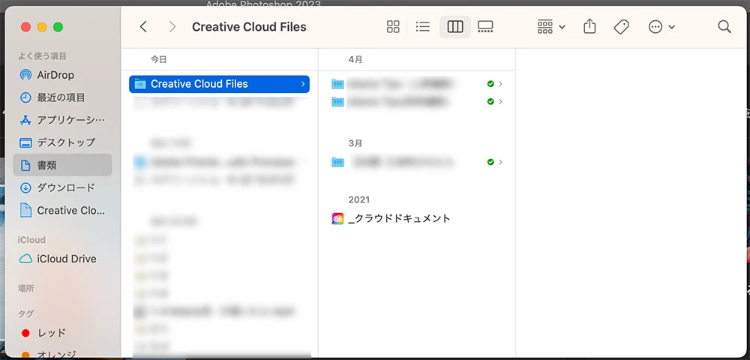
Task: Click the 最近の項目 clock icon
Action: tap(25, 97)
